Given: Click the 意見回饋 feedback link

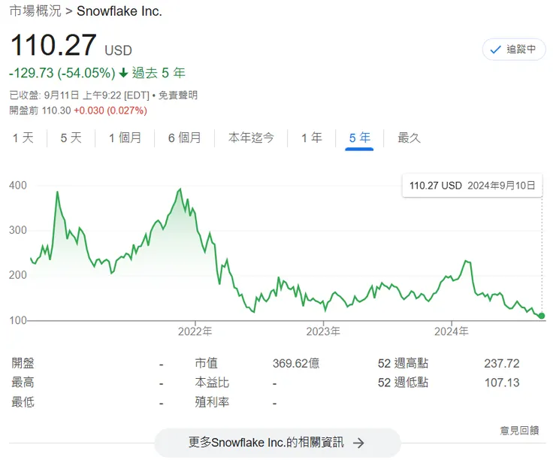Looking at the screenshot, I should click(519, 431).
